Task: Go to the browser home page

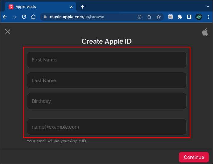Action: click(x=33, y=17)
